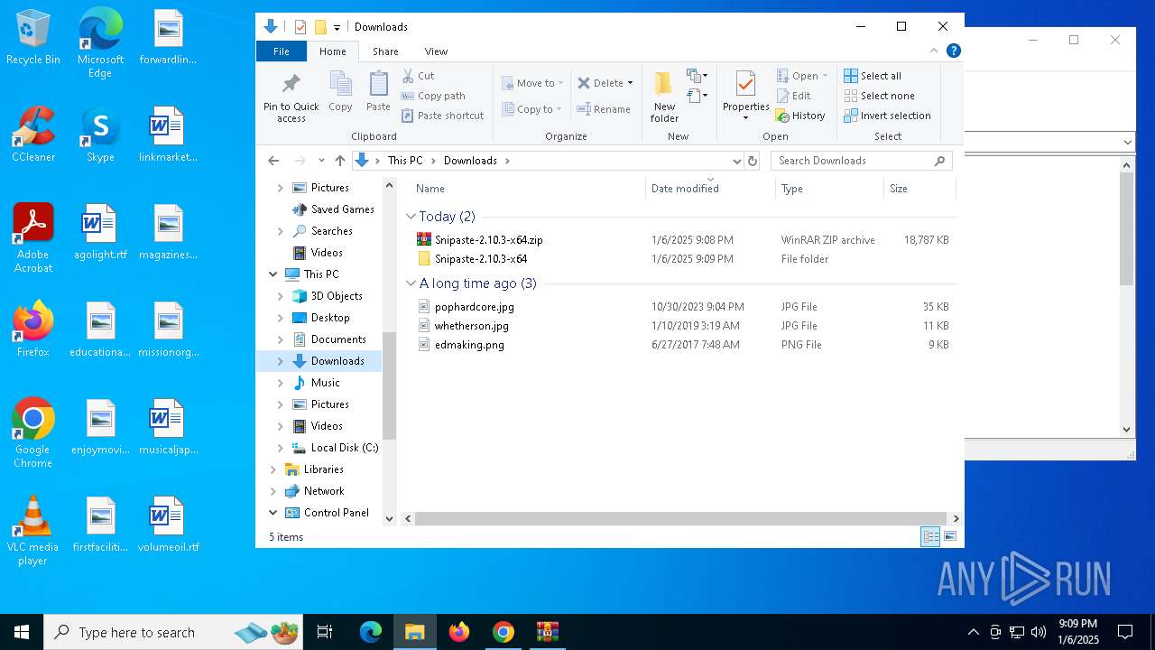The height and width of the screenshot is (650, 1155).
Task: Click Pin to Quick access icon
Action: click(x=291, y=97)
